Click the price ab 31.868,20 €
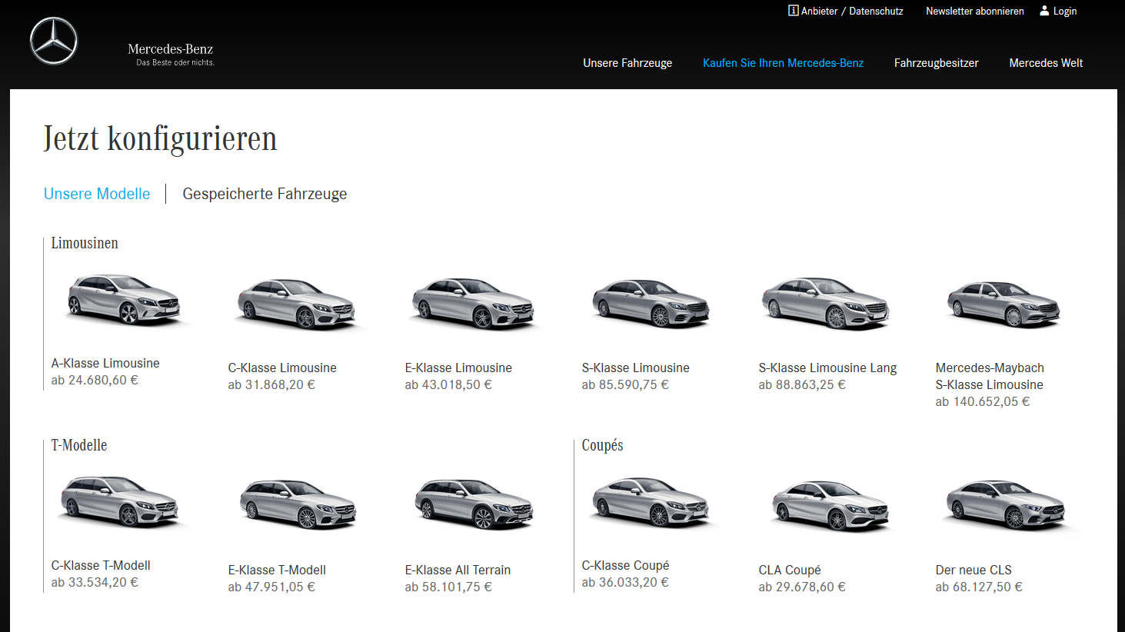Image resolution: width=1125 pixels, height=632 pixels. (x=271, y=384)
